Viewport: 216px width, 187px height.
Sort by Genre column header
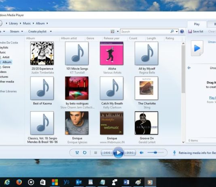[x=90, y=38]
